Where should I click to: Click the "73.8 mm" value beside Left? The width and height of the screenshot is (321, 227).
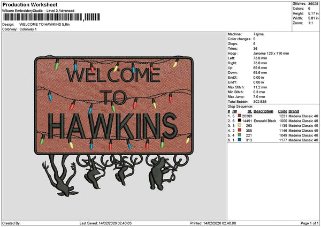coord(260,58)
